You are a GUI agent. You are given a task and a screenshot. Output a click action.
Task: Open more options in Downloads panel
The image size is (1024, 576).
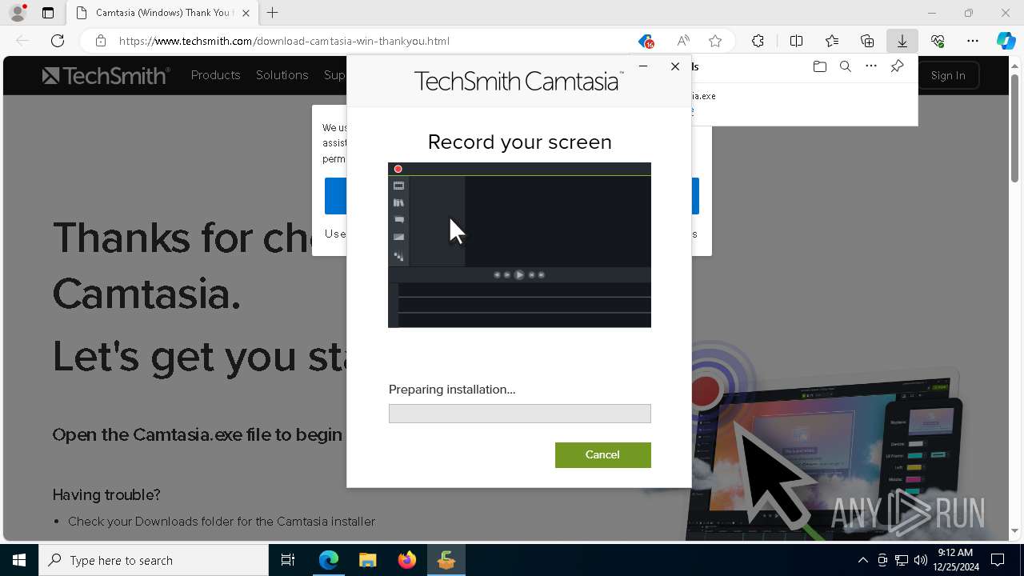point(871,66)
